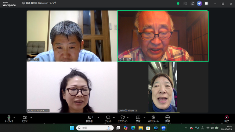This screenshot has height=132, width=235.
Task: Open meeting summary notes icon
Action: (185, 4)
